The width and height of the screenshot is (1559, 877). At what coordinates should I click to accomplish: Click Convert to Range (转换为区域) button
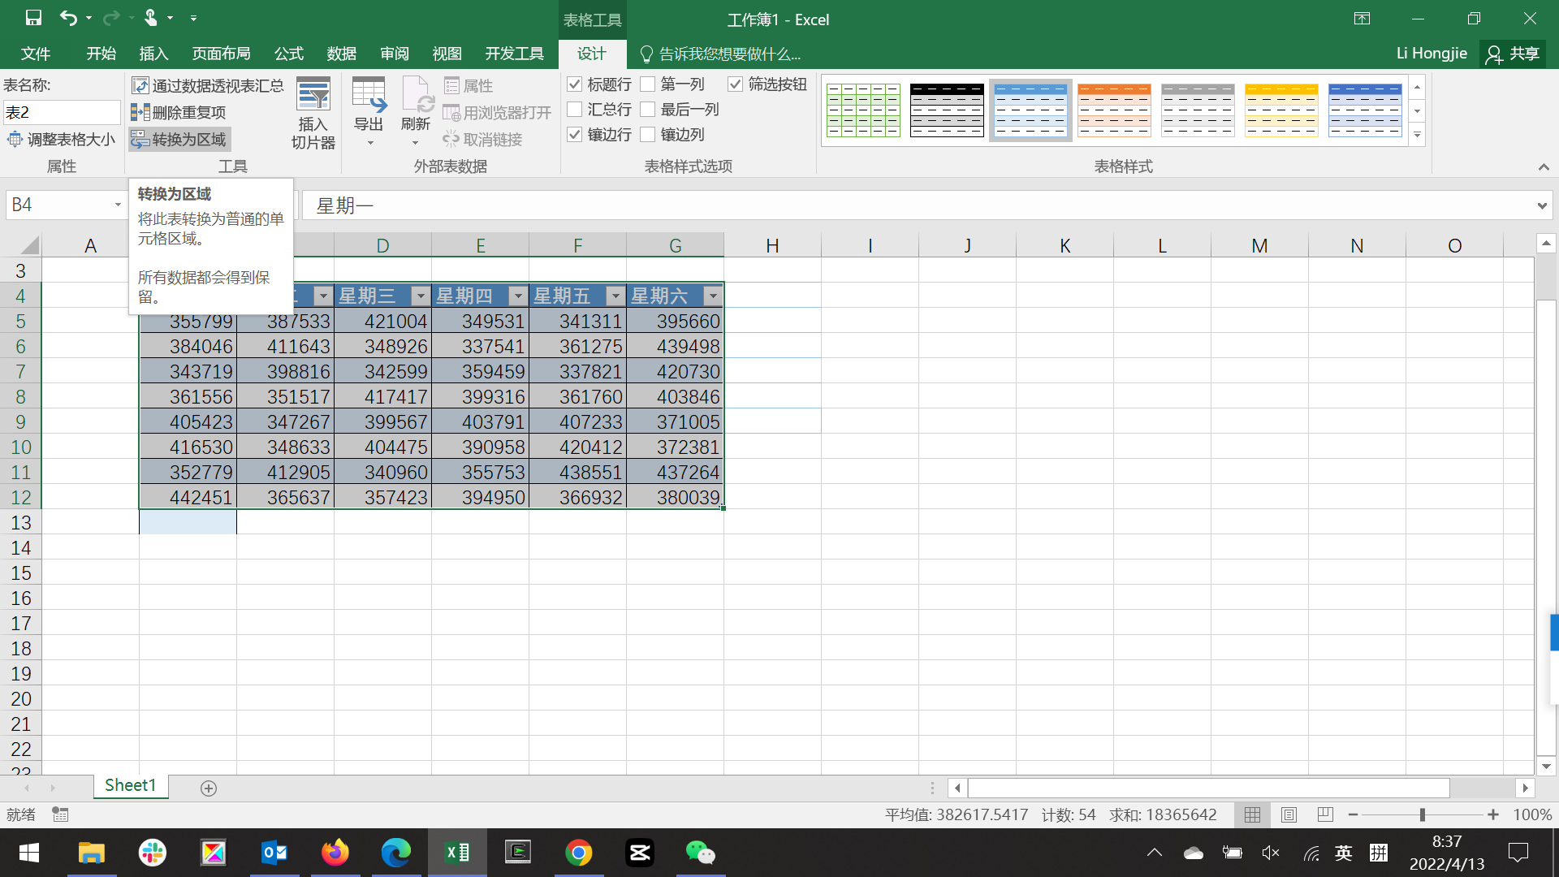180,140
